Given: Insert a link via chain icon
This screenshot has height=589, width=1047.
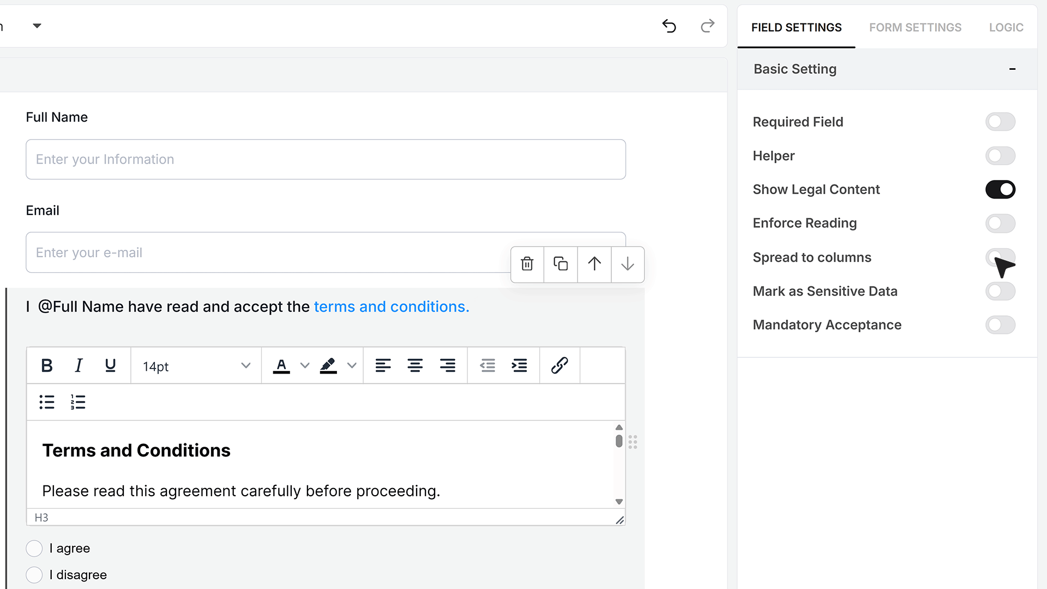Looking at the screenshot, I should [559, 365].
